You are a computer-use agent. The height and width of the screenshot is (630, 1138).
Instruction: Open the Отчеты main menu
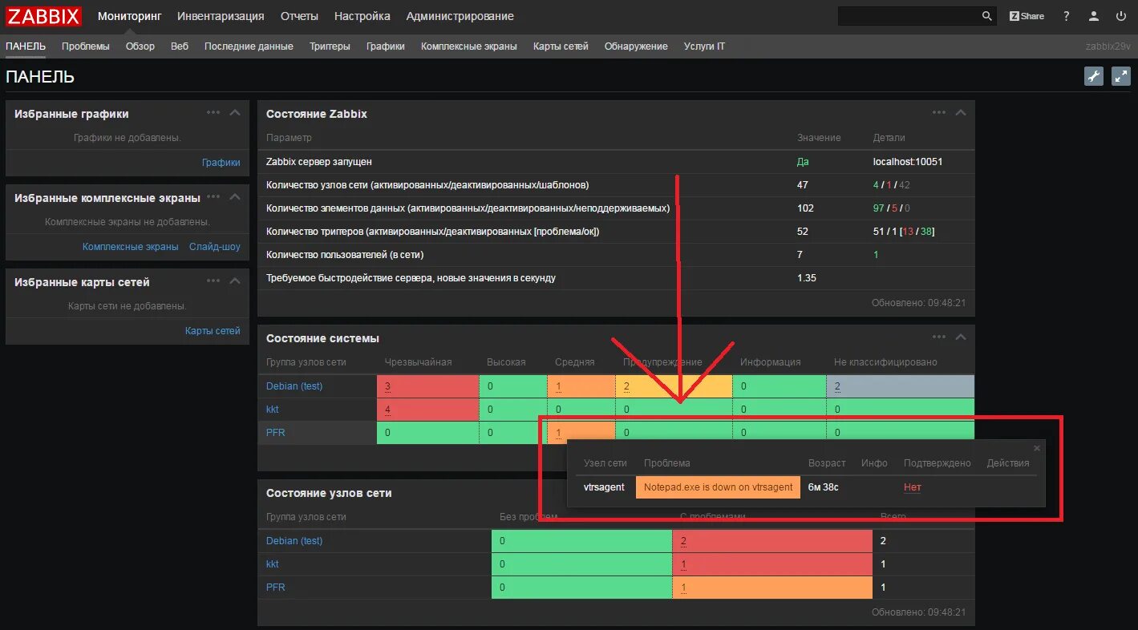pos(299,16)
